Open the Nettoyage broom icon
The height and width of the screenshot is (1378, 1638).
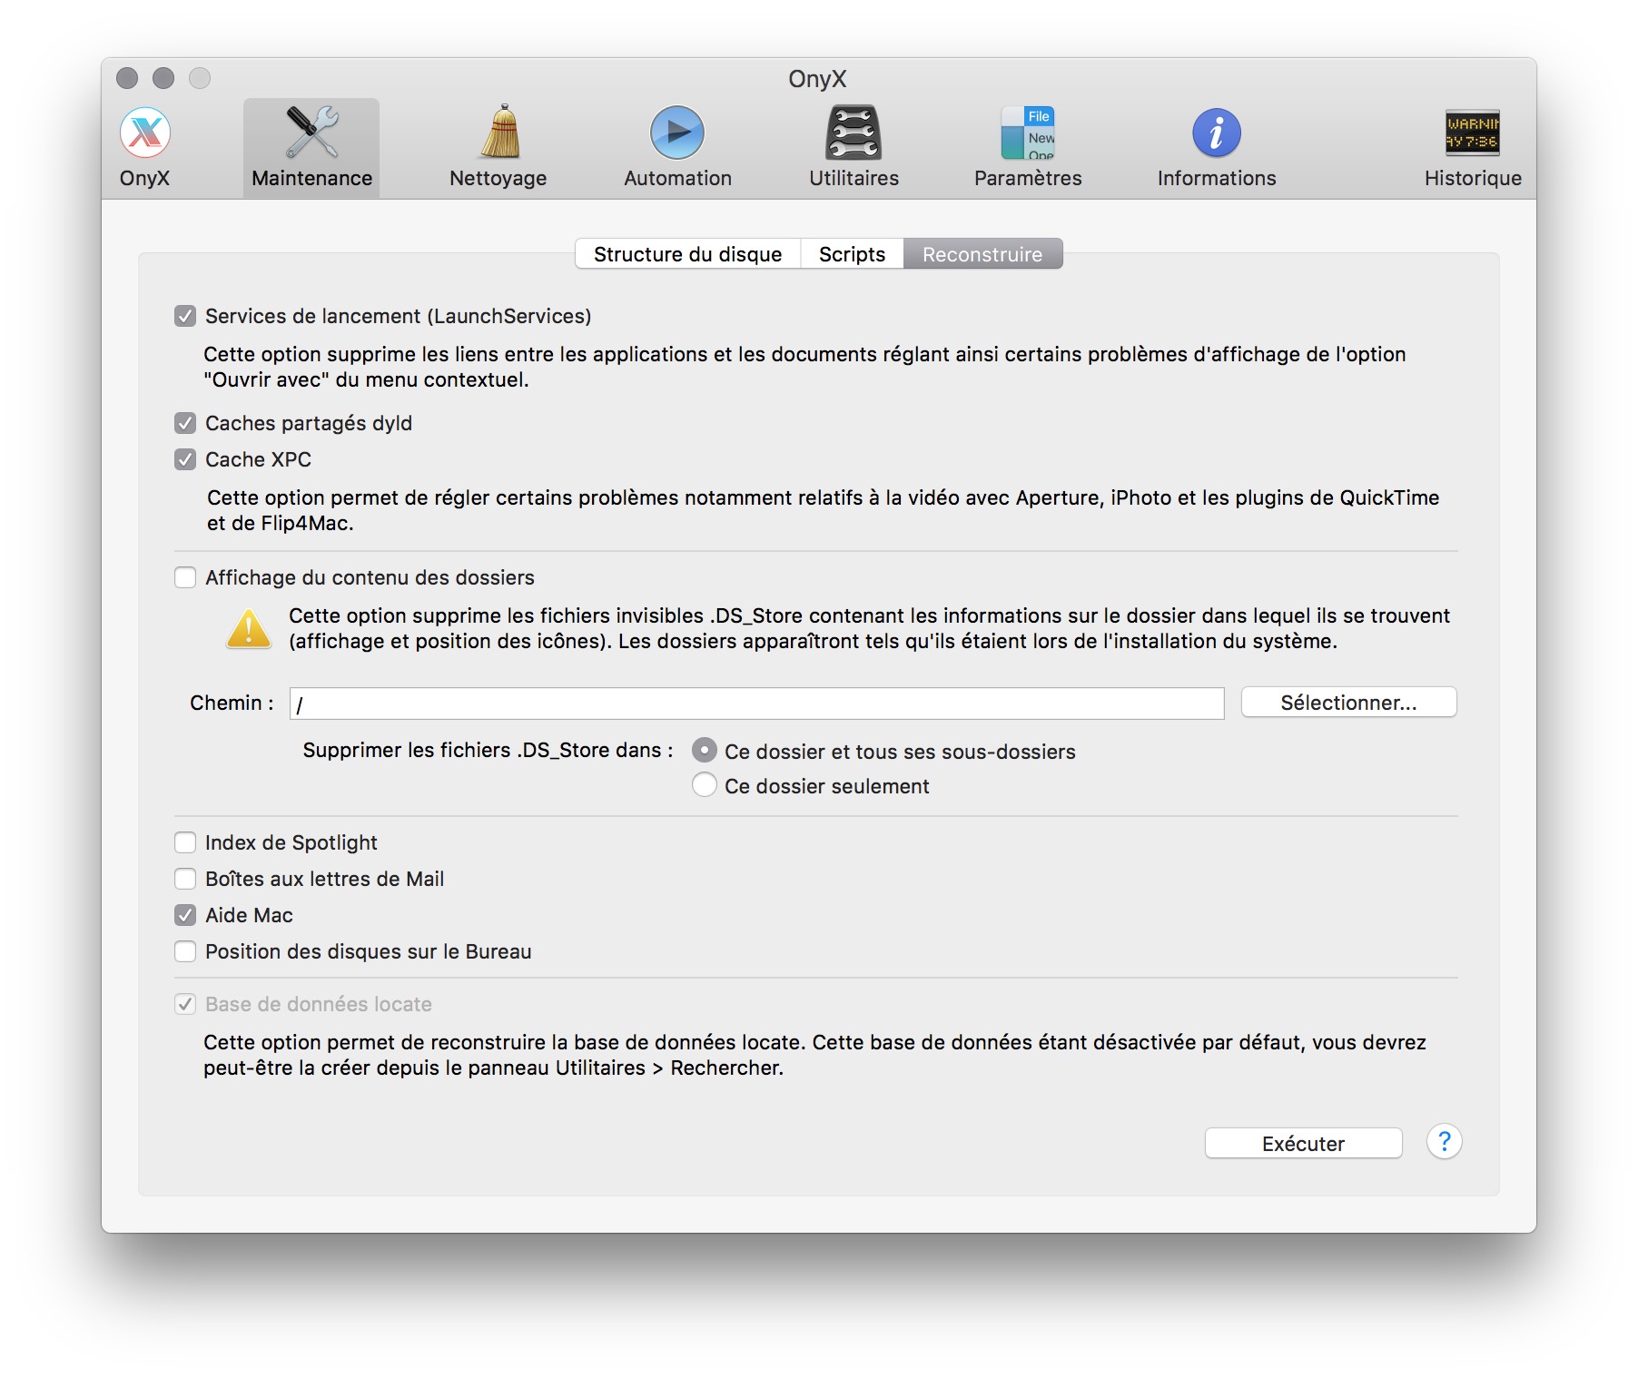click(x=499, y=132)
